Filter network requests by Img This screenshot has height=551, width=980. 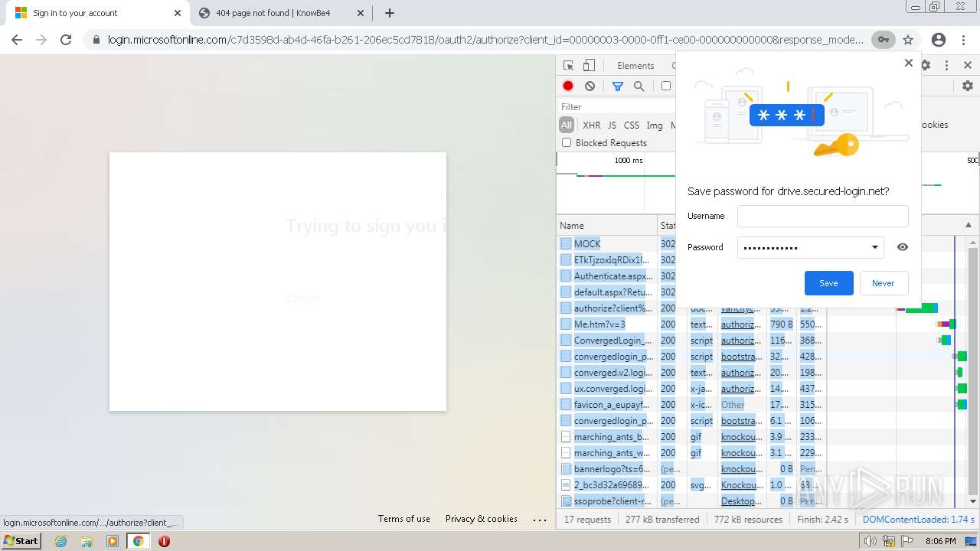[x=655, y=125]
